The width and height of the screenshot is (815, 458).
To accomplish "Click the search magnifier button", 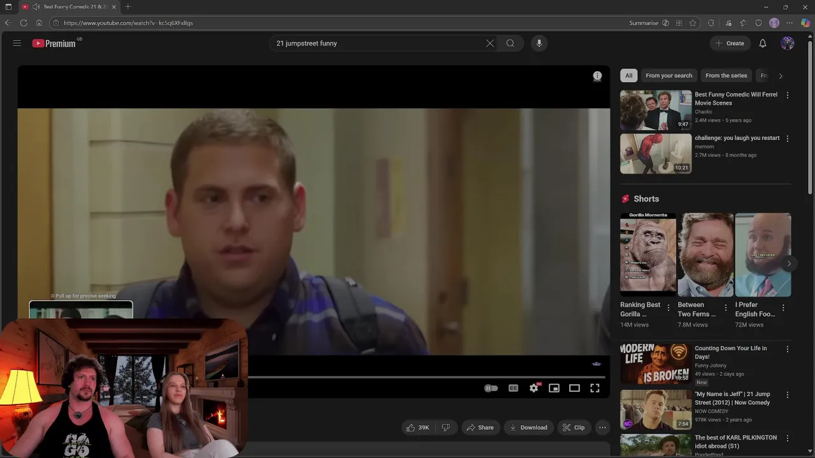I will [510, 43].
